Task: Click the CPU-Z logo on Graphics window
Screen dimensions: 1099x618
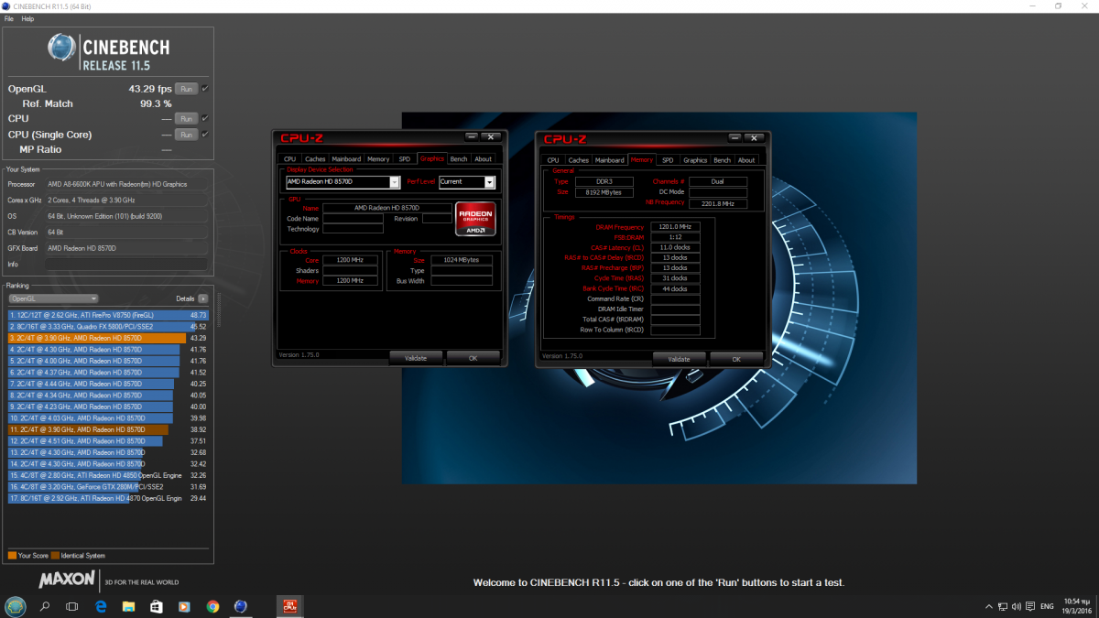Action: pos(303,138)
